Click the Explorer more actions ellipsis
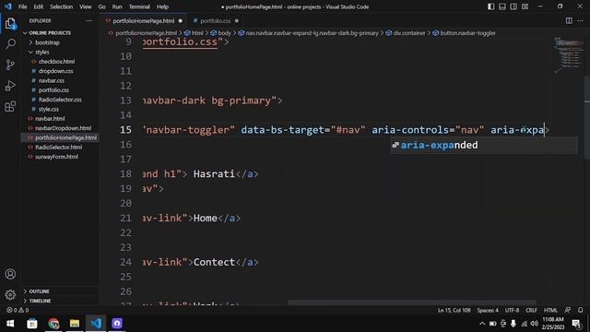The image size is (590, 332). 88,20
